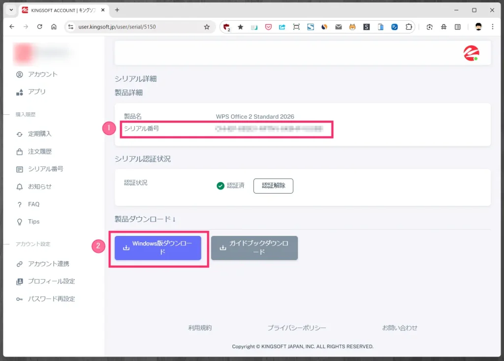Click the シリアル詳細 heading
The image size is (504, 361).
coord(136,79)
